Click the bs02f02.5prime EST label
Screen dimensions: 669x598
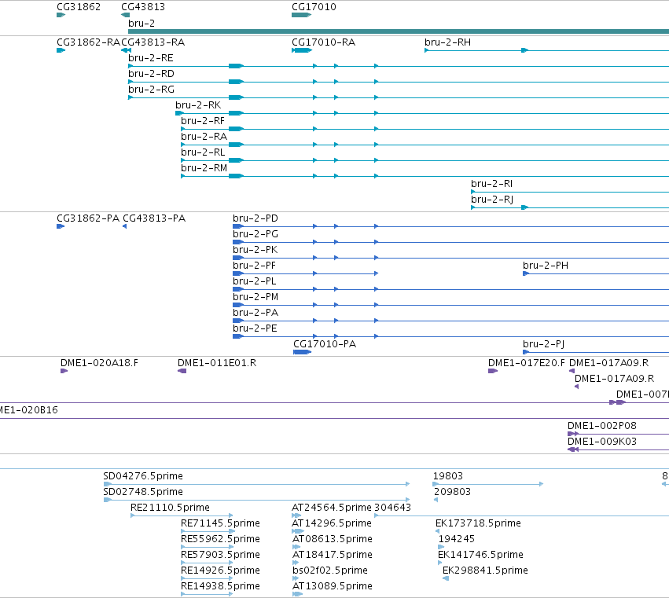click(330, 570)
